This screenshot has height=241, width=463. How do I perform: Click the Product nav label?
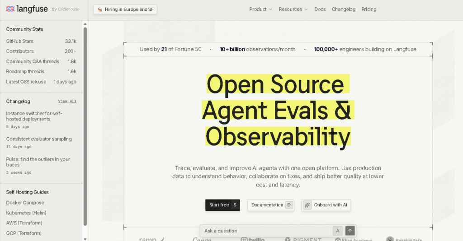[258, 9]
